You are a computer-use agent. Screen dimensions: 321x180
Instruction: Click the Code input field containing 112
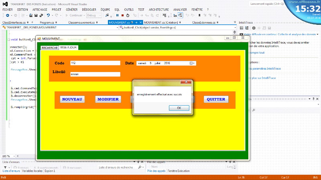(95, 63)
